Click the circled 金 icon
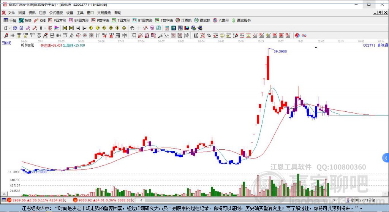389x212 pixels. (222, 35)
